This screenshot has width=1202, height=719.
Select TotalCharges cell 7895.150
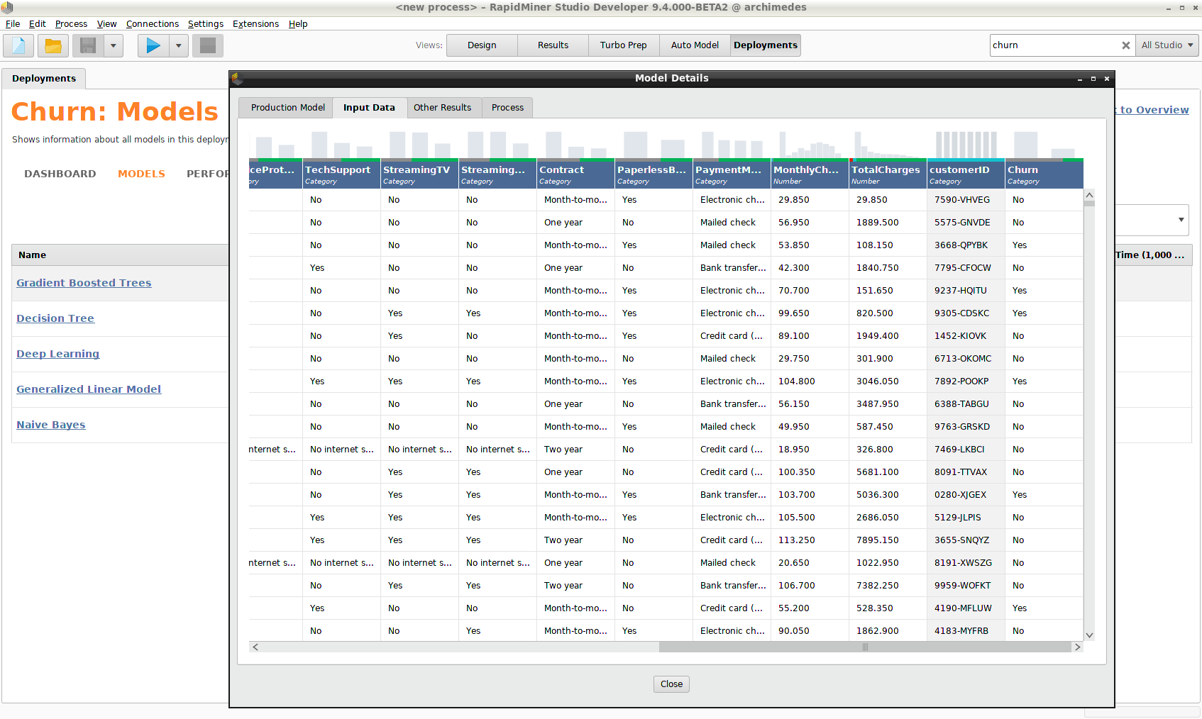point(888,540)
